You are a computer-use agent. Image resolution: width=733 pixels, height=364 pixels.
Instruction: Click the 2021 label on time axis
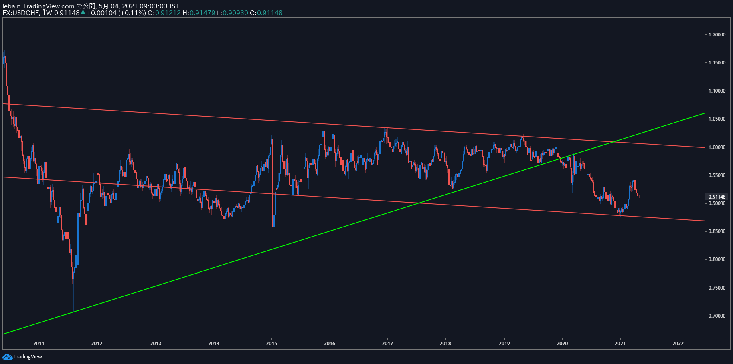point(620,343)
